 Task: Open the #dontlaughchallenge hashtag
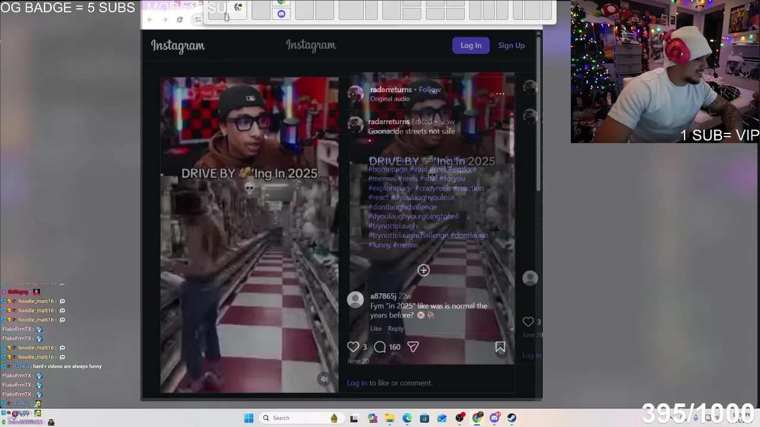(x=403, y=207)
